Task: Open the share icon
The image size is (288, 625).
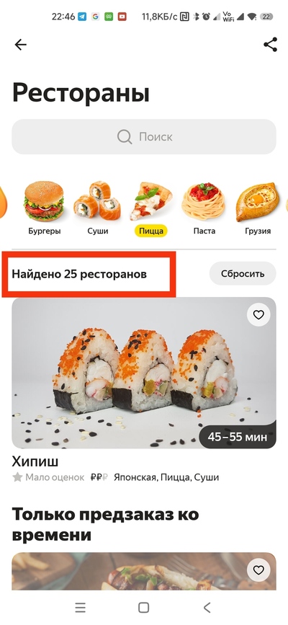Action: tap(270, 45)
